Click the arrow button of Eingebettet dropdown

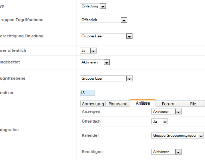(107, 62)
